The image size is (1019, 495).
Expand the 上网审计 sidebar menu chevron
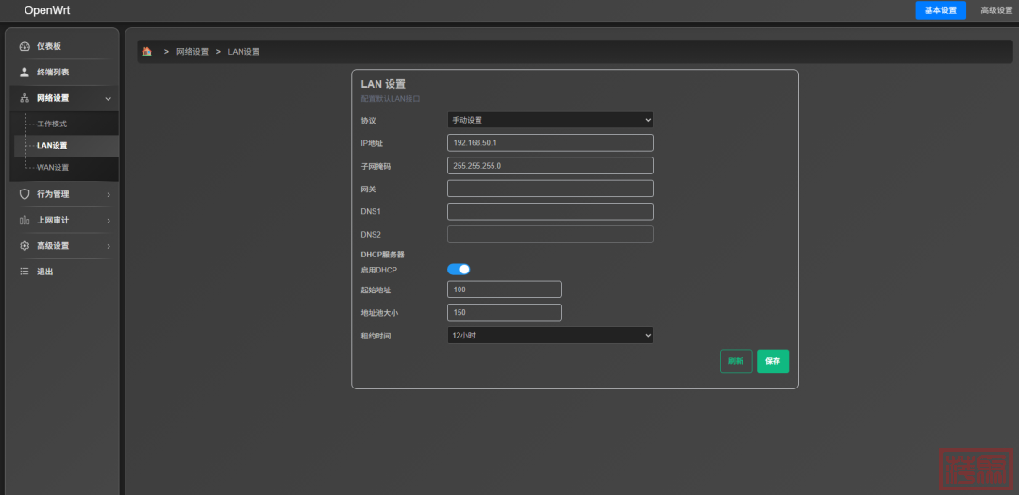[109, 221]
